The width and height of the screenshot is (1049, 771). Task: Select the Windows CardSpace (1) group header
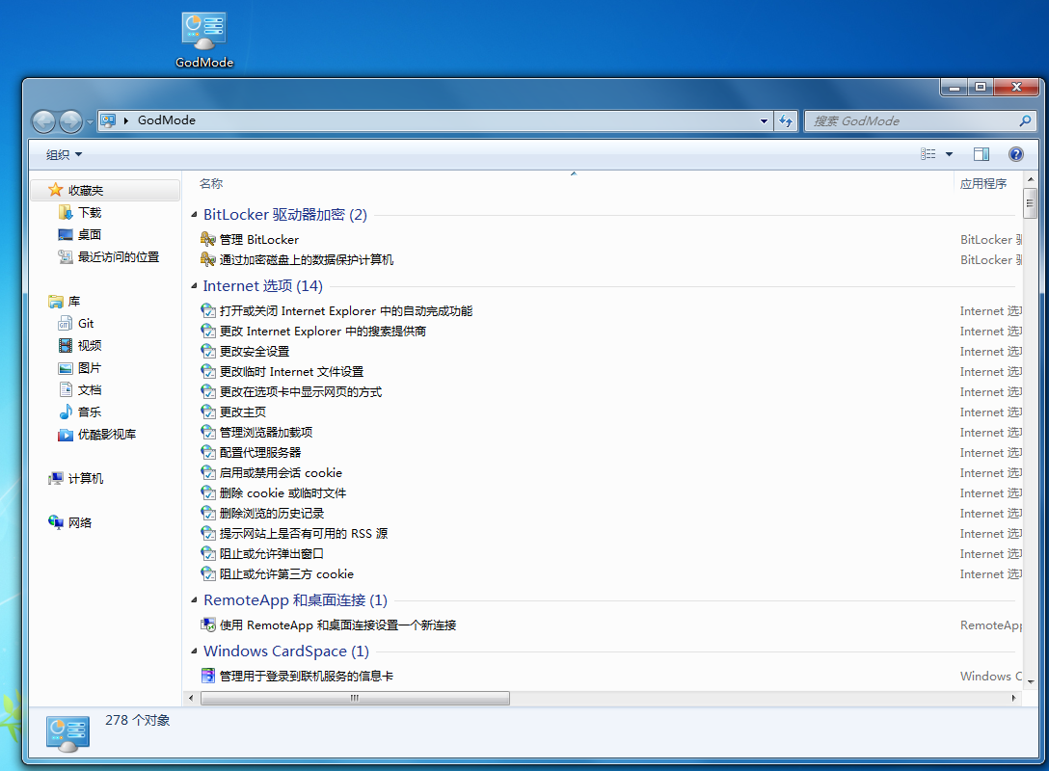[x=286, y=651]
